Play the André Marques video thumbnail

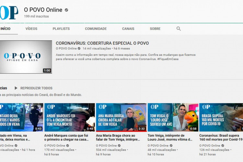(x=70, y=117)
